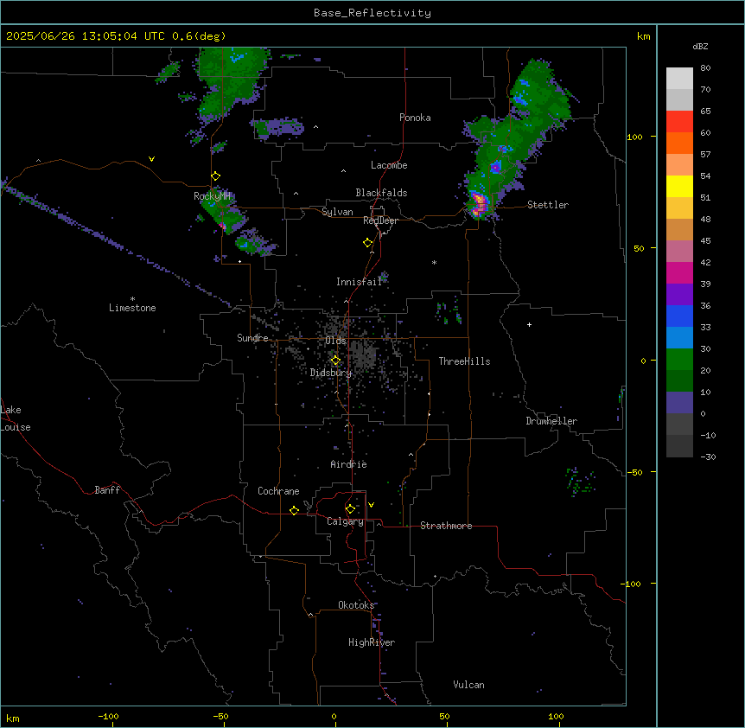Select the yellow diamond marker south of RedDeer
Screen dimensions: 745x728
point(368,243)
